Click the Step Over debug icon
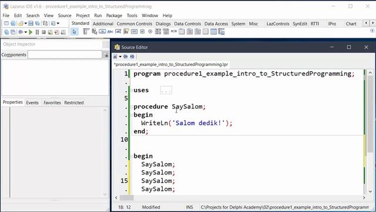This screenshot has height=212, width=376. click(x=56, y=32)
